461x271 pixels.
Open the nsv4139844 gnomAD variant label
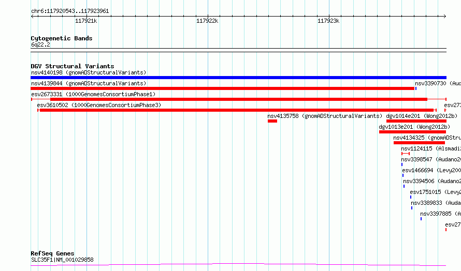point(89,83)
